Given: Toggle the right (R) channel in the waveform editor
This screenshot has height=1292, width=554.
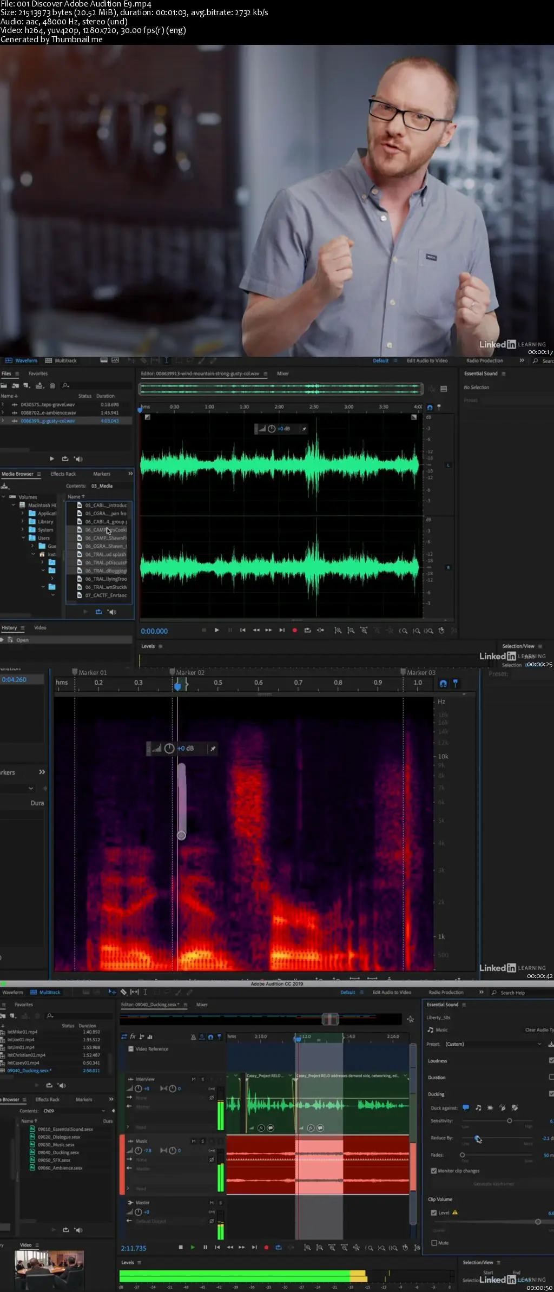Looking at the screenshot, I should [x=448, y=567].
